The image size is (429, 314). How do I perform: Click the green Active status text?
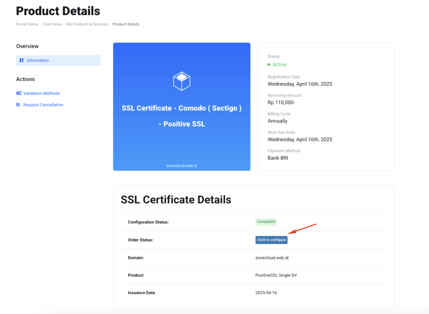(x=280, y=64)
